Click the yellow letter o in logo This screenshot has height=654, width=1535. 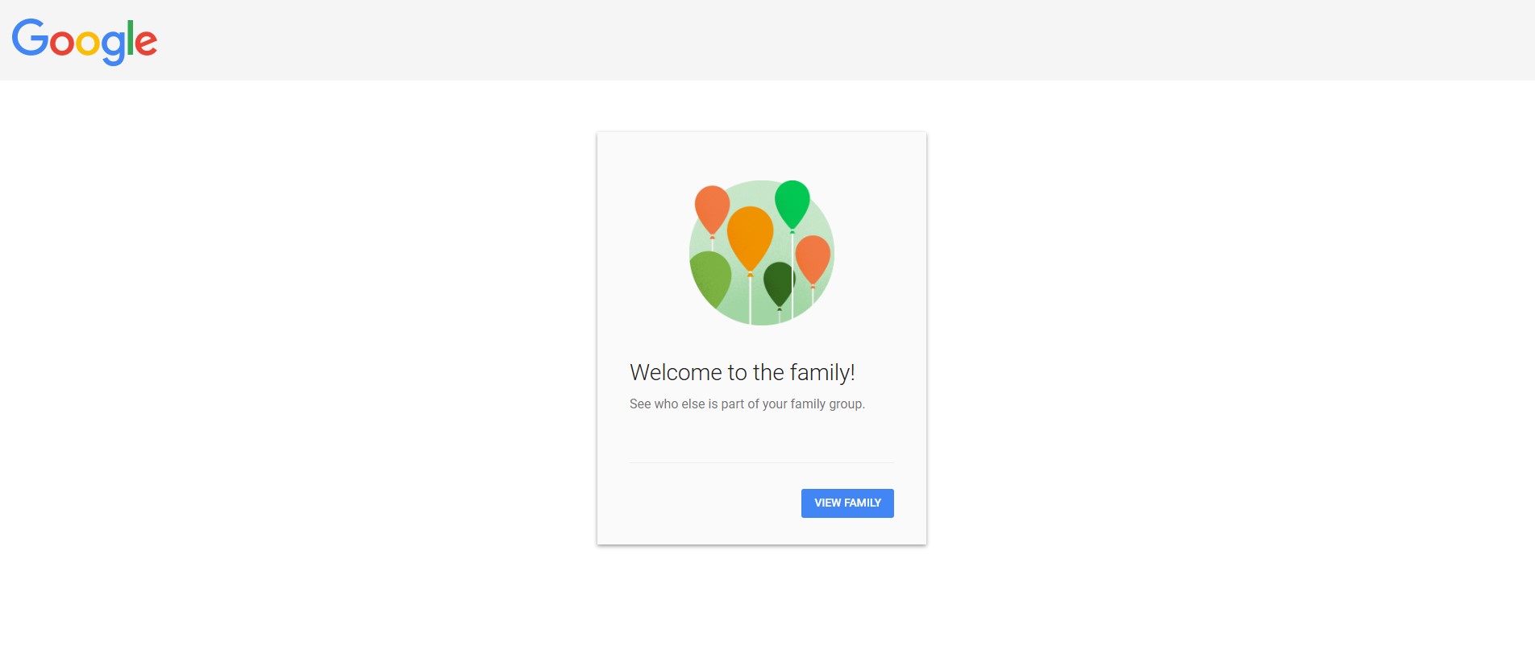point(88,43)
